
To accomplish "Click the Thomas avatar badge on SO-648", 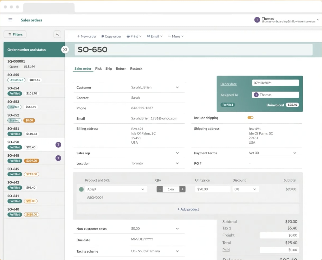I will [58, 158].
